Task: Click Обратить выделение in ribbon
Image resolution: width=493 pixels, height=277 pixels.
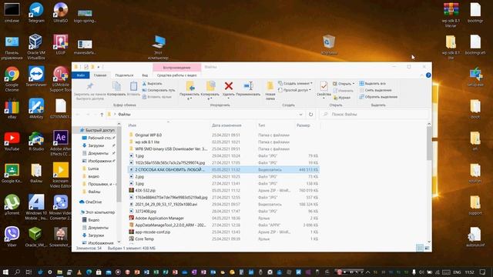Action: [x=378, y=97]
